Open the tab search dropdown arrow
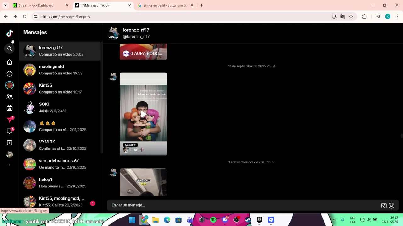Screen dimensions: 403x226 click(5, 5)
